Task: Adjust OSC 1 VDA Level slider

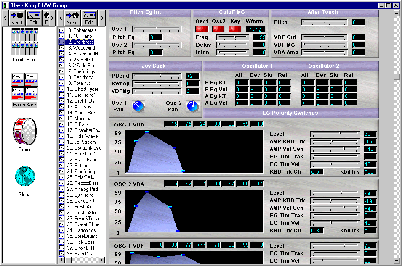Action: [335, 134]
